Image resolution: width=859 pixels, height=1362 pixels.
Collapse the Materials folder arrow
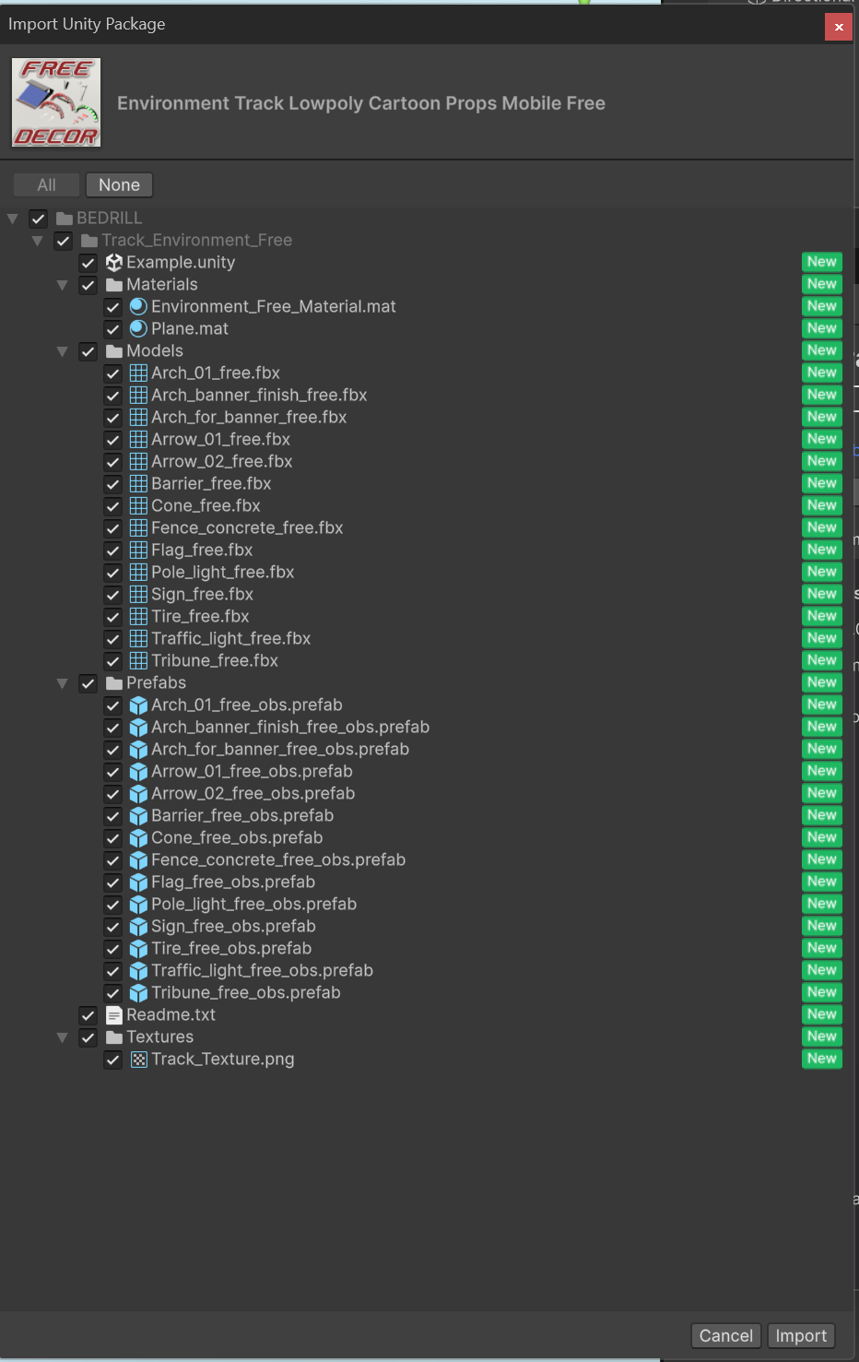[63, 285]
